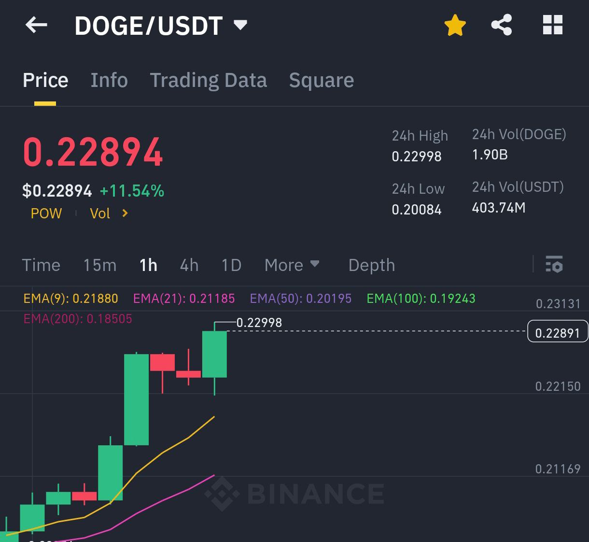
Task: Tap the large red 0.22894 price
Action: 93,152
